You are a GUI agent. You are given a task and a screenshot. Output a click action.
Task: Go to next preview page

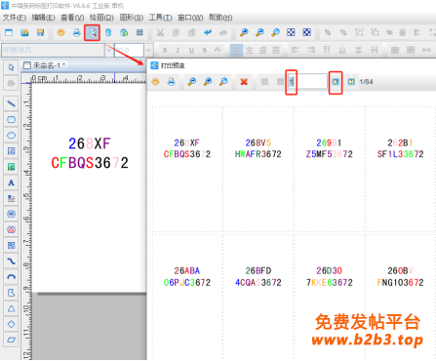coord(336,82)
